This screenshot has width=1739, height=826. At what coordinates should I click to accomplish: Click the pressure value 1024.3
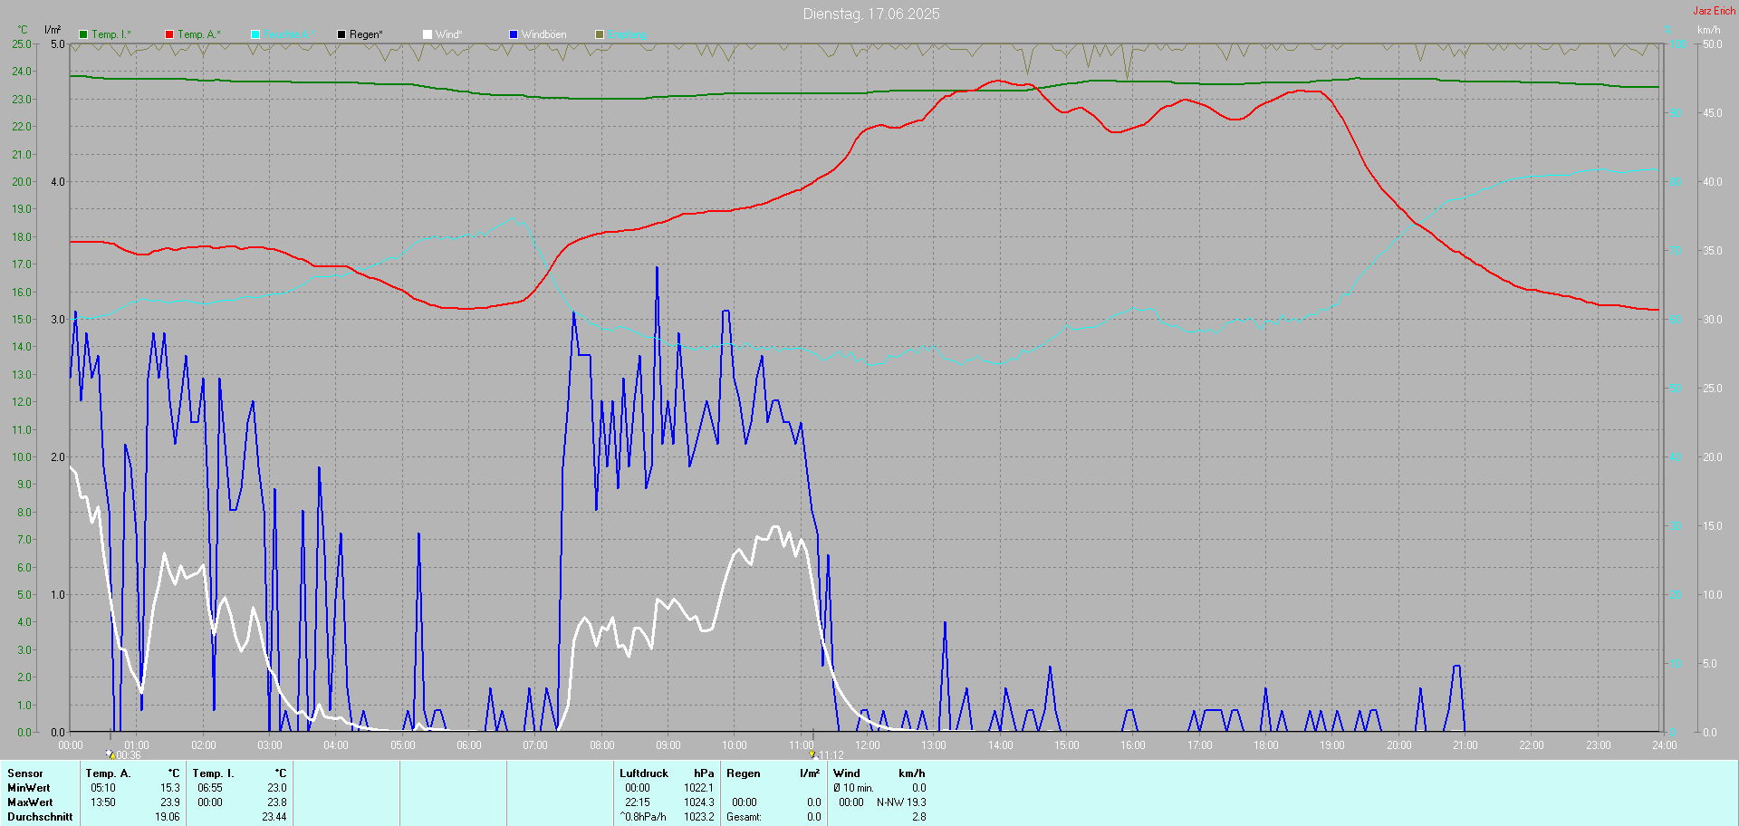(x=699, y=802)
